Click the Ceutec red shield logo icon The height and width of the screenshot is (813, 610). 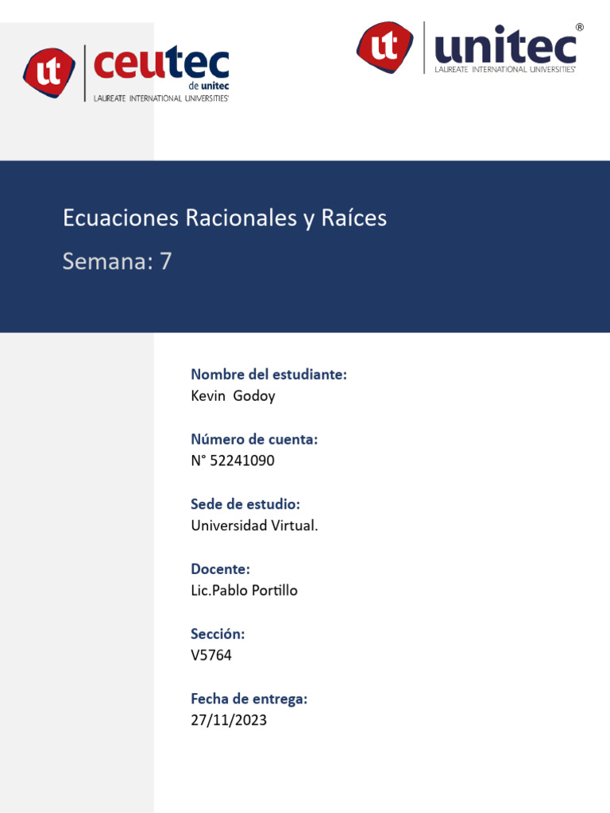pyautogui.click(x=48, y=72)
